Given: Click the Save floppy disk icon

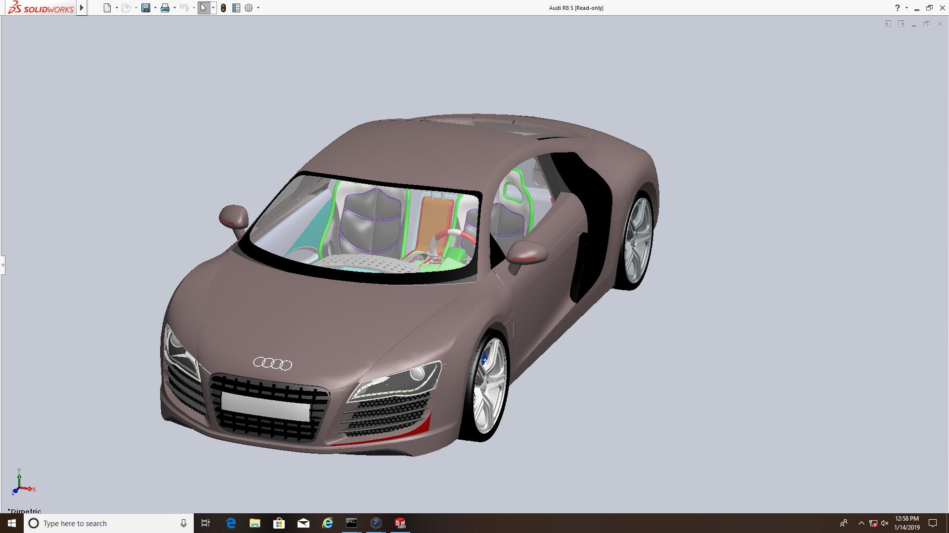Looking at the screenshot, I should point(145,8).
